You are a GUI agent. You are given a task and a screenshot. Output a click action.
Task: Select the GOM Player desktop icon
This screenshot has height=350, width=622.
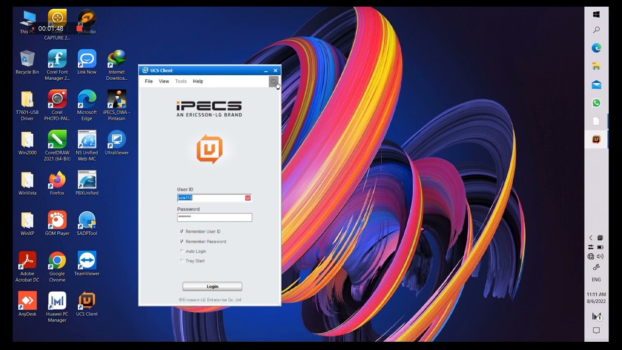tap(57, 224)
